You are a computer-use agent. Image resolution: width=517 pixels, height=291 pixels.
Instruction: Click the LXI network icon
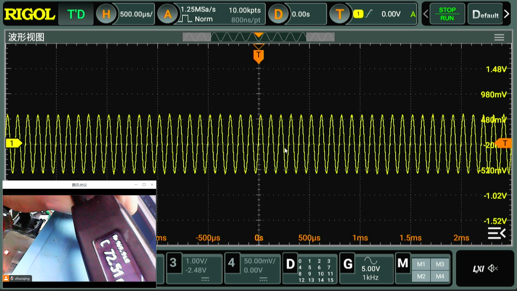(478, 269)
